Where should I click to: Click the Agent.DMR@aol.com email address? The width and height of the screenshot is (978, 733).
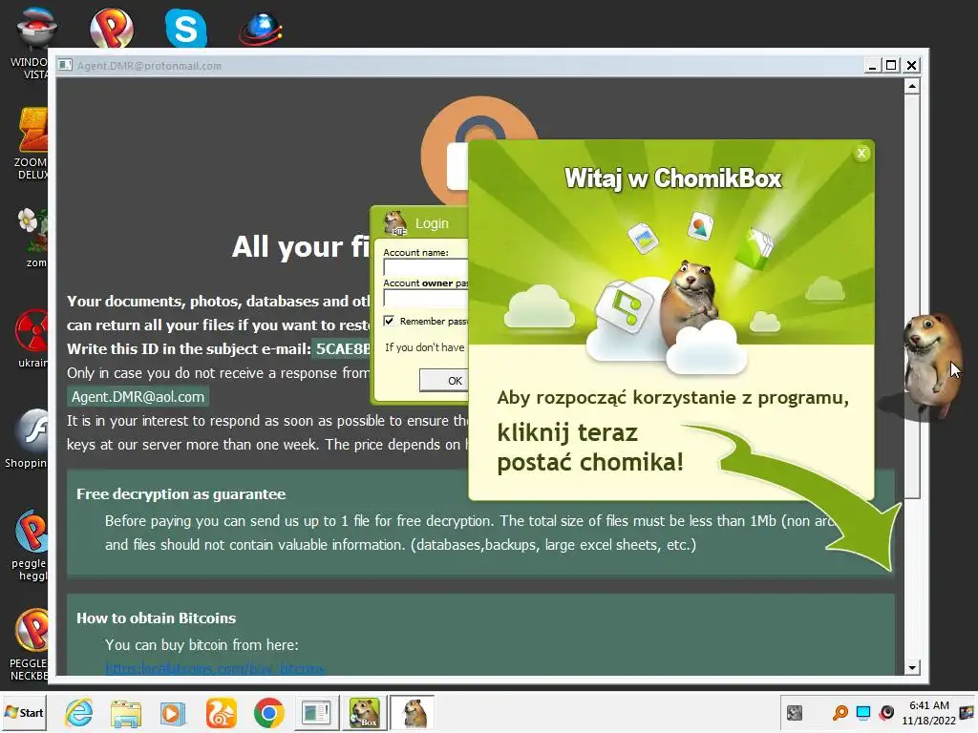138,397
